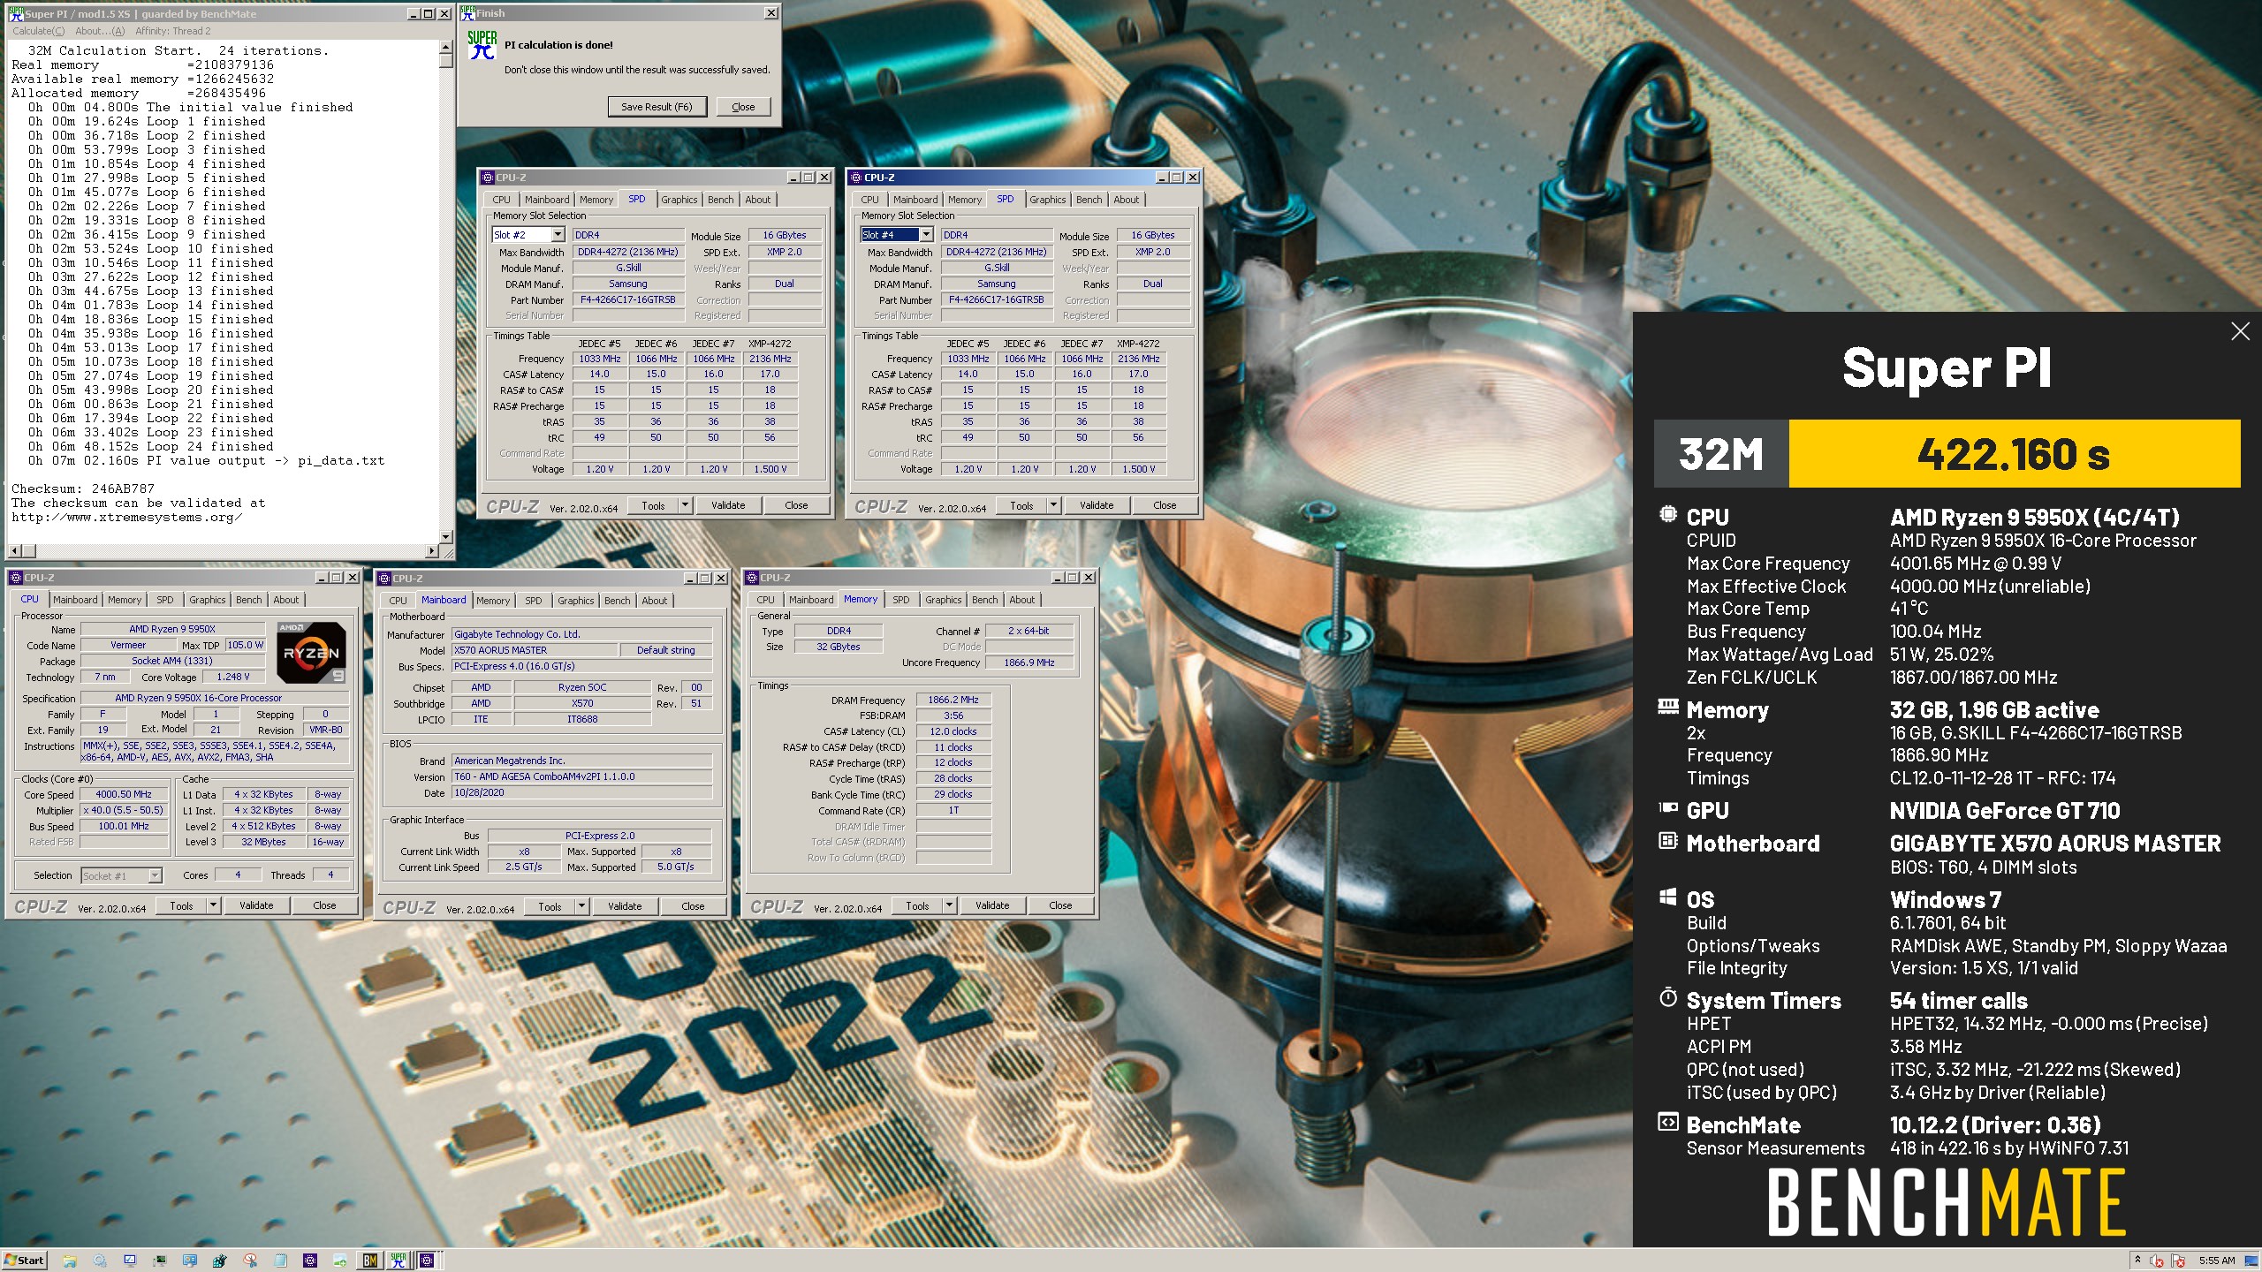Open Calculate menu in Super PI
Screen dimensions: 2262x1272
[x=38, y=31]
